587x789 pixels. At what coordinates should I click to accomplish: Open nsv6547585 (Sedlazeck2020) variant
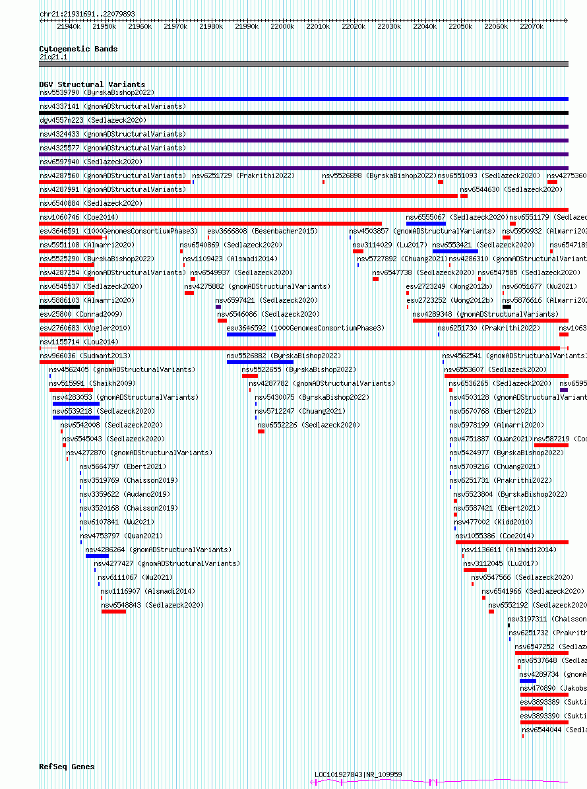[x=529, y=272]
